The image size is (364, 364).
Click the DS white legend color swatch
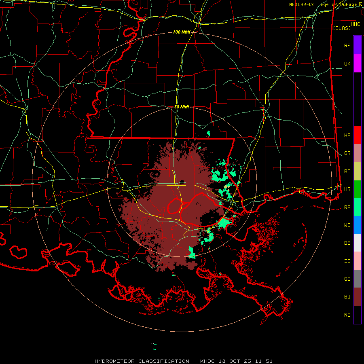click(357, 243)
